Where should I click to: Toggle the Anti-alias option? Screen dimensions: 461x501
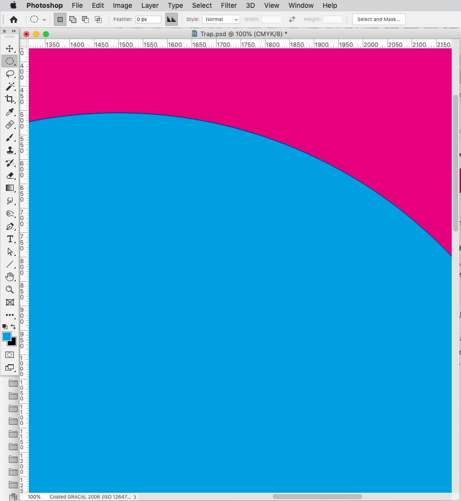[172, 20]
